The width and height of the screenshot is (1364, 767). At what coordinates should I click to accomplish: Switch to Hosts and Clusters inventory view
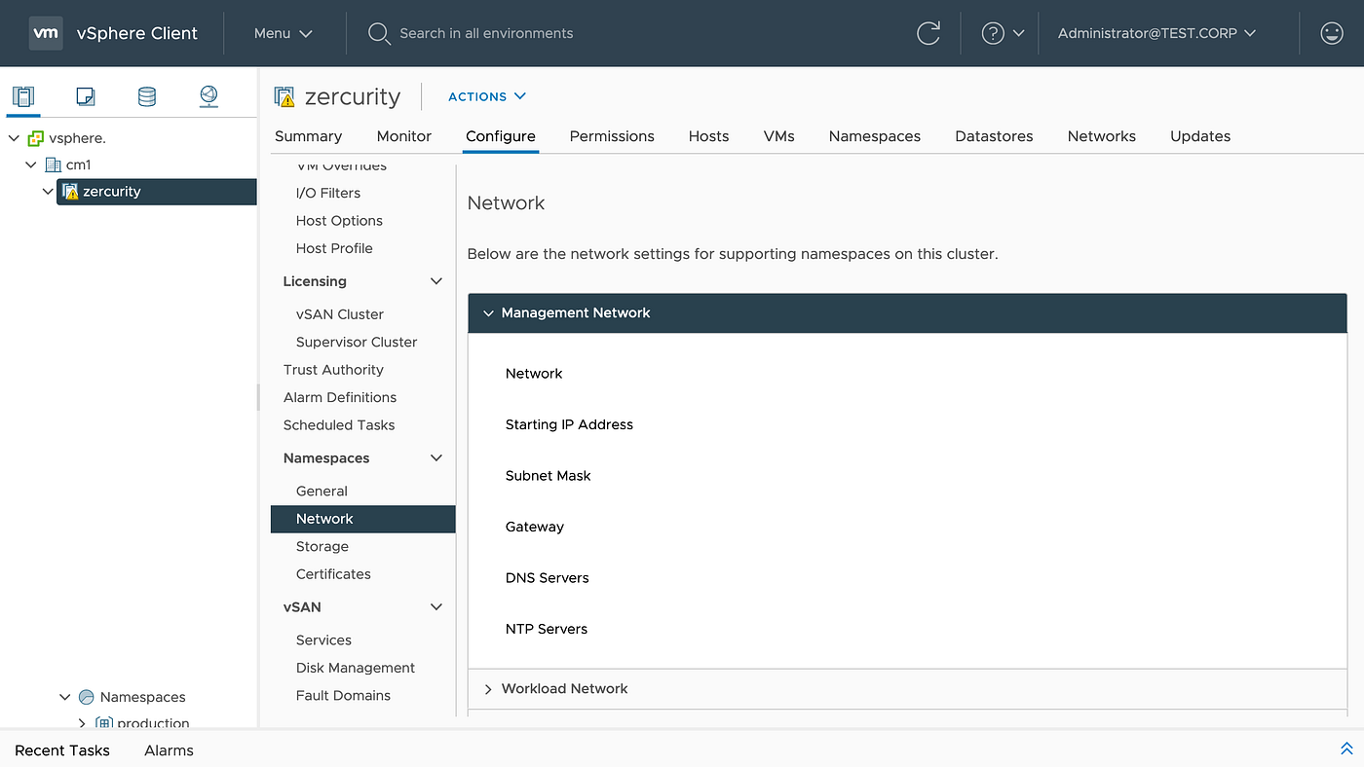point(23,96)
